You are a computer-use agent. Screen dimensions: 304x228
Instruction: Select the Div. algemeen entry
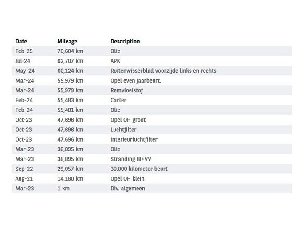(129, 188)
